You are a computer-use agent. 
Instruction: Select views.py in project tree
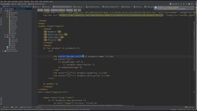coord(13,33)
